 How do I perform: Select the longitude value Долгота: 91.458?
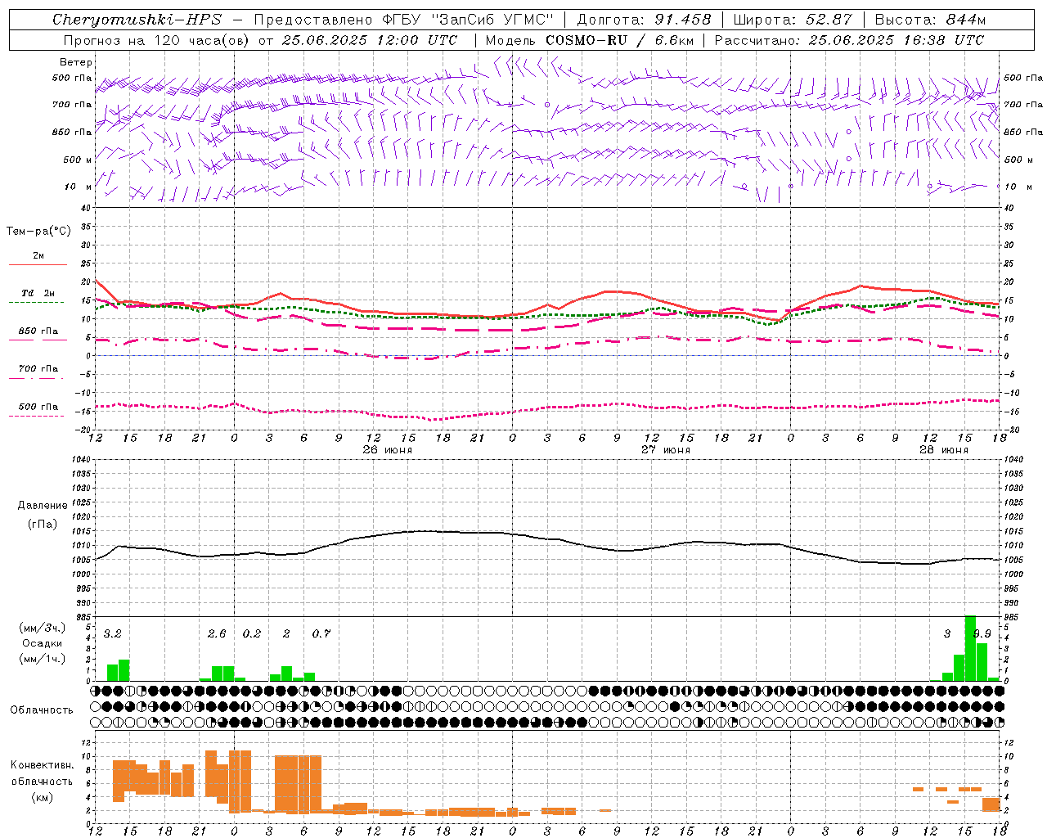click(645, 20)
